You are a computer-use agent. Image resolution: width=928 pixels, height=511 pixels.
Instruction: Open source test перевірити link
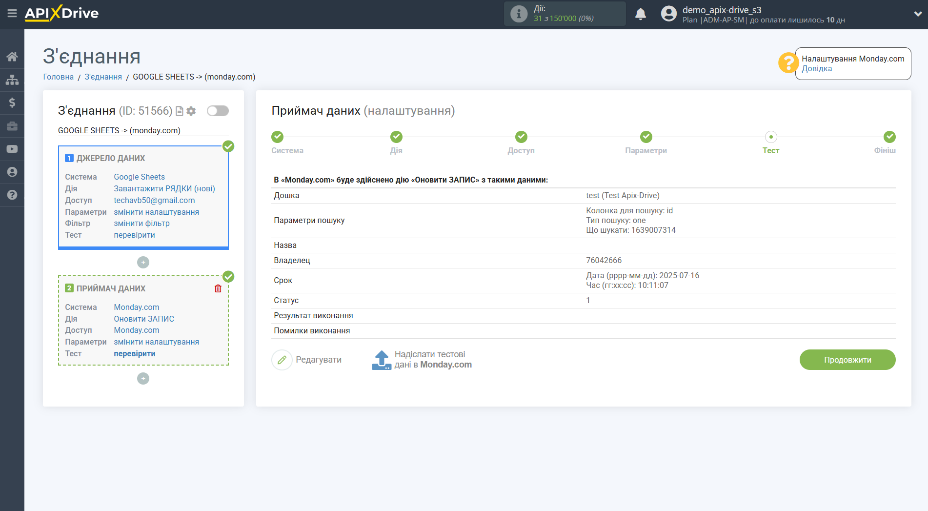tap(134, 235)
